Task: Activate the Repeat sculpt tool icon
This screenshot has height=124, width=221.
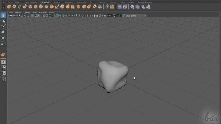Action: pyautogui.click(x=52, y=7)
